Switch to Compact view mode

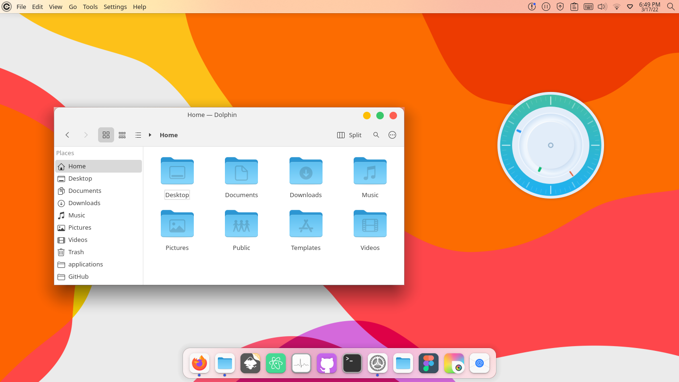122,135
